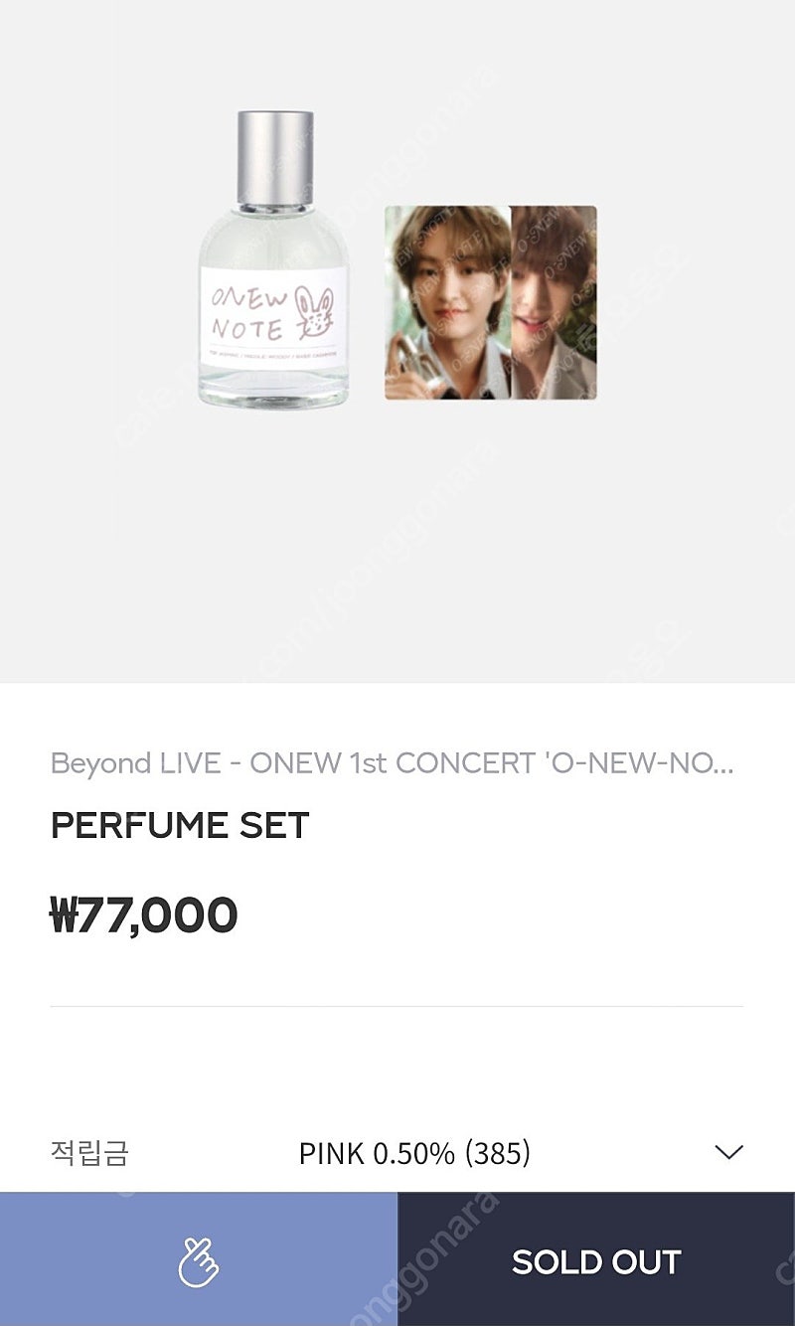Click the silver cap of the perfume bottle
The height and width of the screenshot is (1326, 795).
(274, 157)
